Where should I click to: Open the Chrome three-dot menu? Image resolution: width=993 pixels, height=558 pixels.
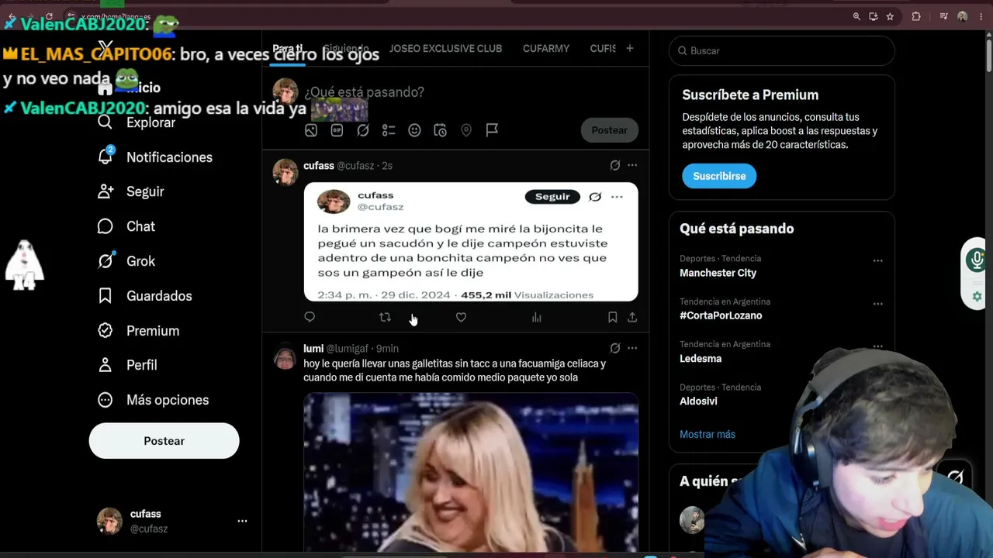tap(981, 16)
